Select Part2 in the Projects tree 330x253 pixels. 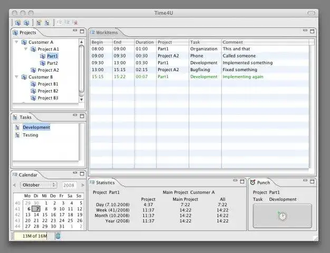point(52,63)
